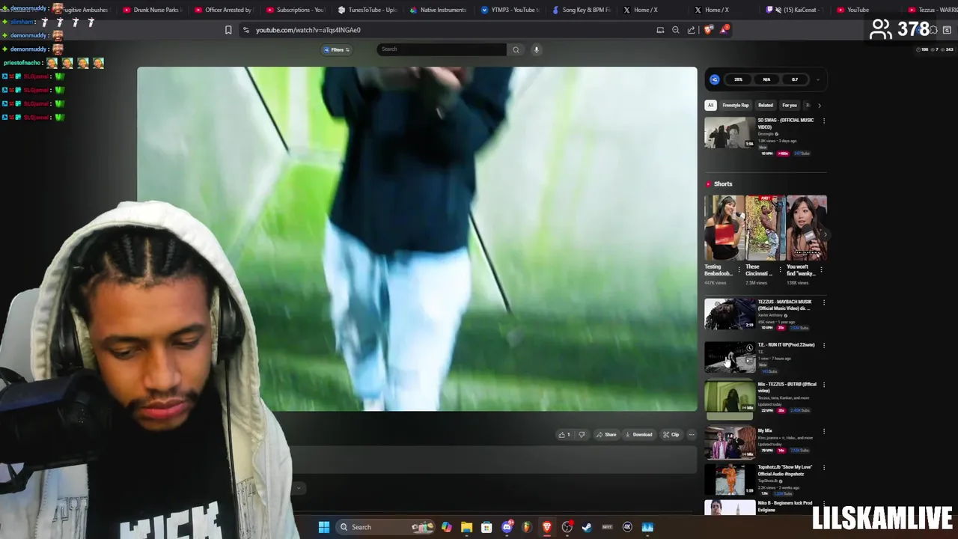Open SO SWAG official music video thumbnail
The height and width of the screenshot is (539, 958).
coord(730,133)
